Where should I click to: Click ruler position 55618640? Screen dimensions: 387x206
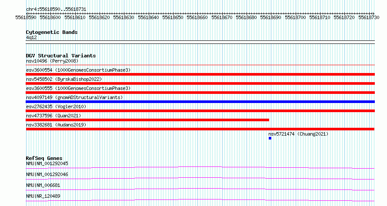coord(148,17)
